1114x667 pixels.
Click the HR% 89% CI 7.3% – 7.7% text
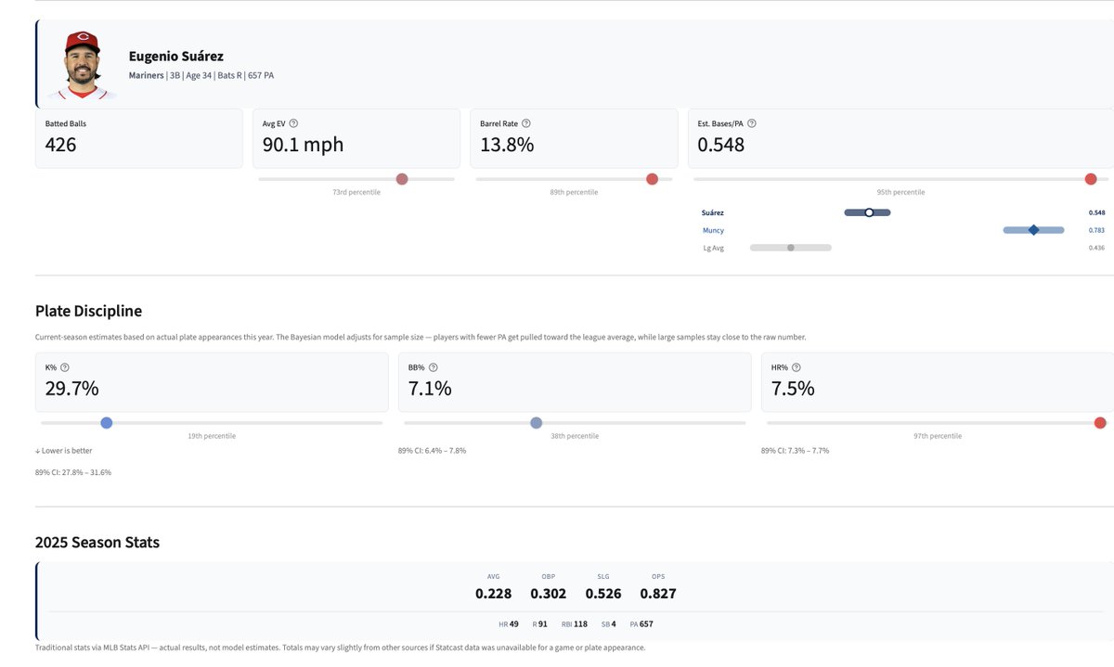coord(795,451)
